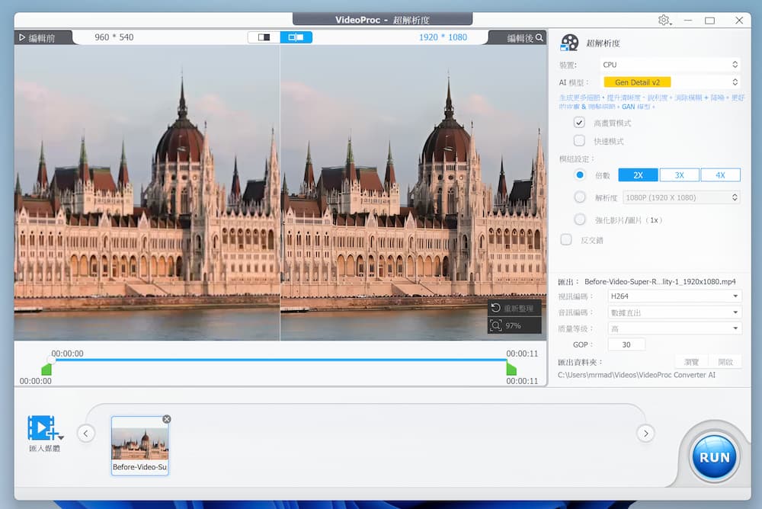762x509 pixels.
Task: Click the 編輯後 magnifier search icon
Action: point(538,36)
